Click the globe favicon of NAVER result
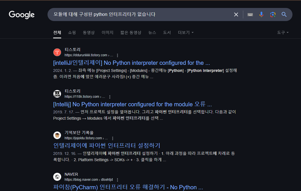The width and height of the screenshot is (301, 191). coord(57,177)
